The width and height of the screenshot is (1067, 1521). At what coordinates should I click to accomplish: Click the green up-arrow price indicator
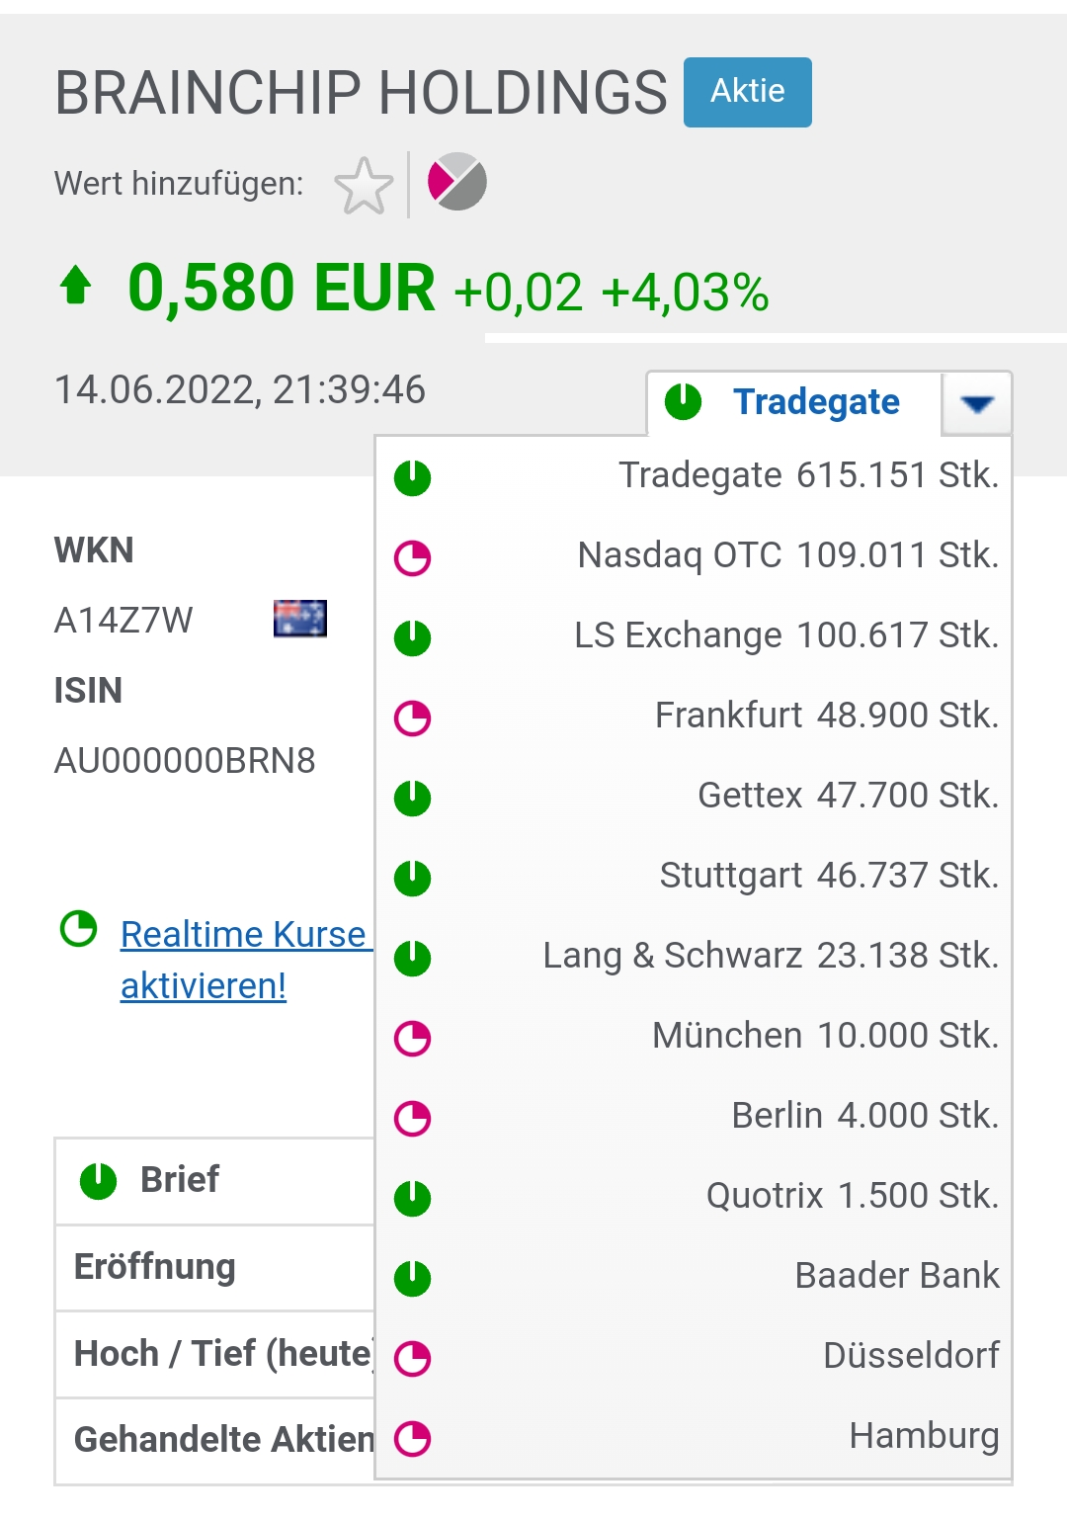pyautogui.click(x=76, y=287)
